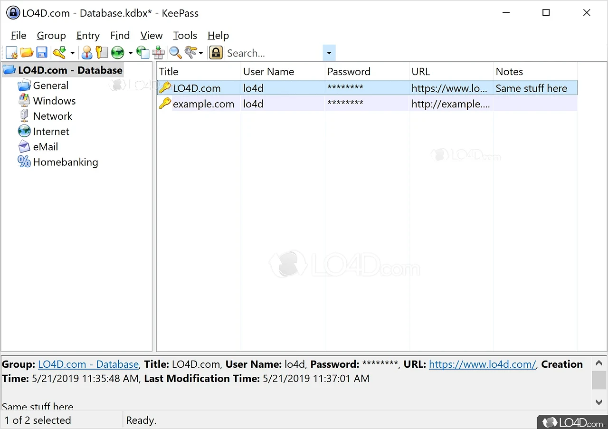
Task: Lock the workspace using the padlock icon
Action: coord(216,52)
